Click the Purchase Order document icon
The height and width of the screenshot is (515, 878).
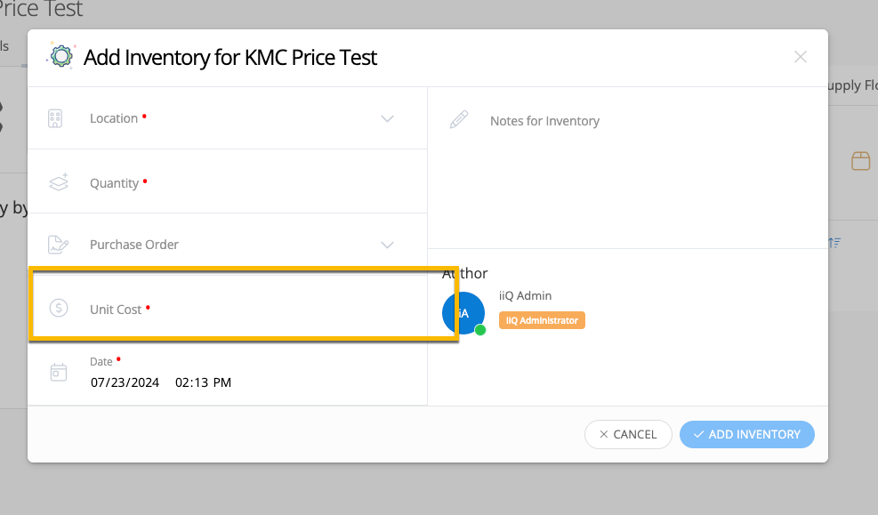(58, 245)
